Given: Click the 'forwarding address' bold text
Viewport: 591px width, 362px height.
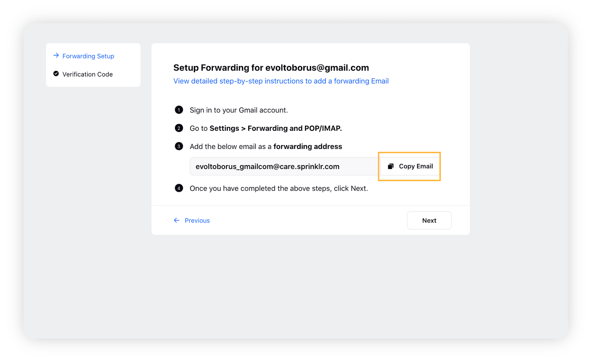Looking at the screenshot, I should pyautogui.click(x=308, y=147).
